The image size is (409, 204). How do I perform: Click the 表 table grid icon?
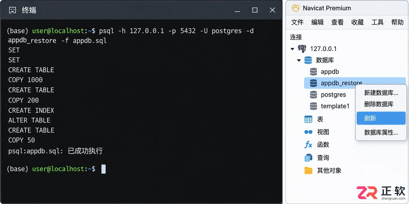(x=308, y=119)
